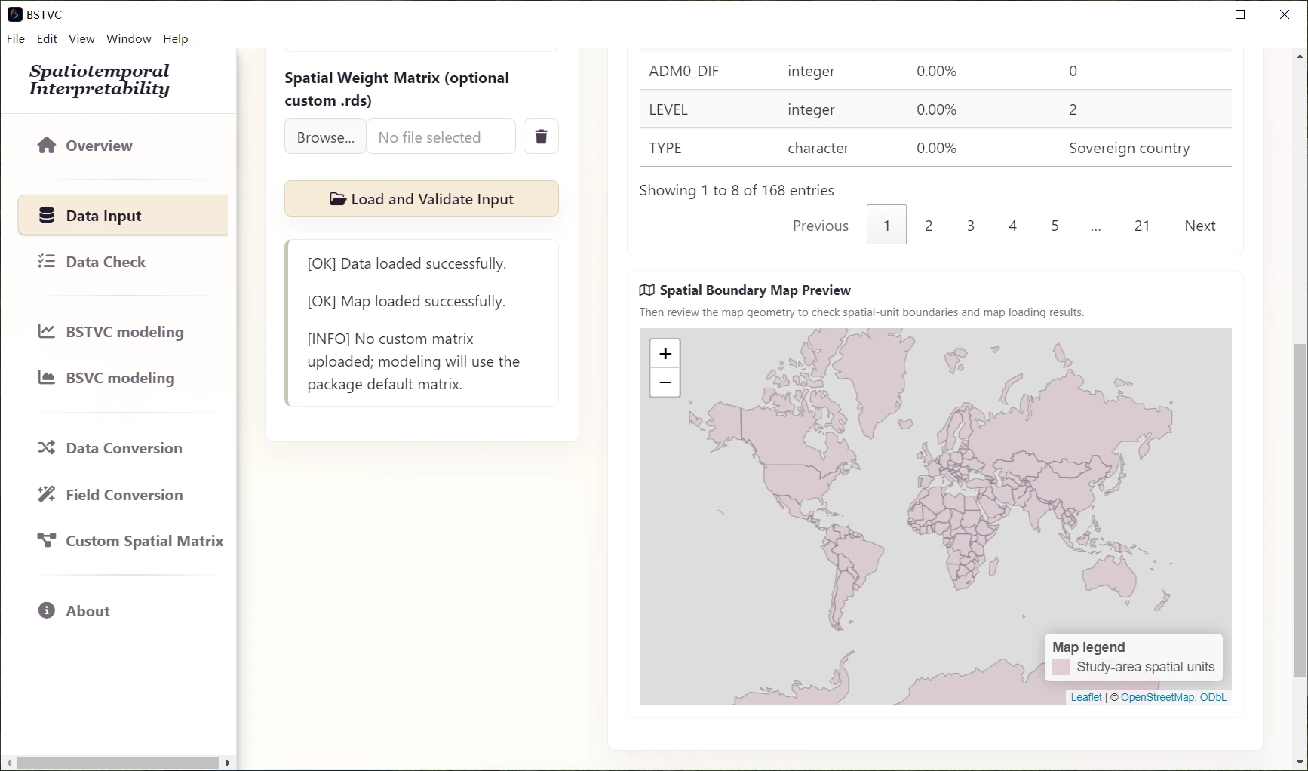Screen dimensions: 1308x771
Task: Click the vertical scrollbar thumb
Action: click(x=1300, y=511)
